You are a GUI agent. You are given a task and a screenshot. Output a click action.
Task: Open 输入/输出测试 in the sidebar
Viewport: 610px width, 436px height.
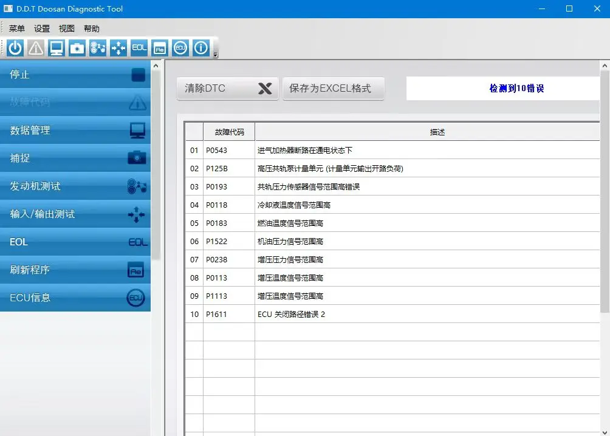pos(75,214)
